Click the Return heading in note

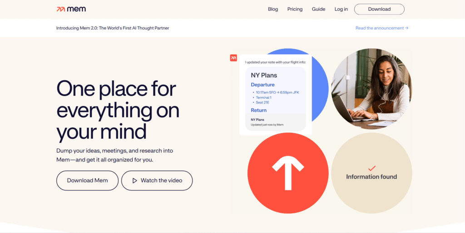(258, 110)
